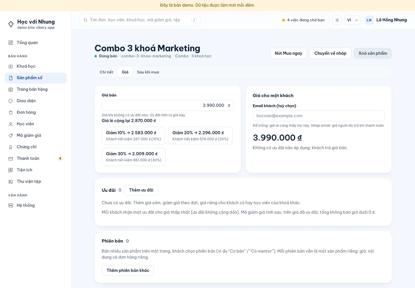Click the Đơn hàng bag icon
This screenshot has width=415, height=288.
coord(11,112)
